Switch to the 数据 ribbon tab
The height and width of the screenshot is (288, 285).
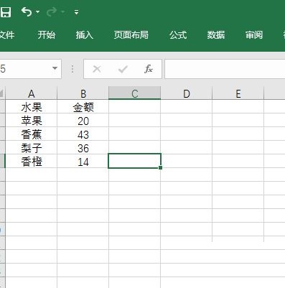click(216, 35)
